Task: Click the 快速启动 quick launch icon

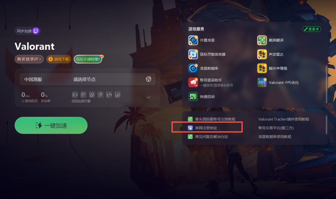Action: click(x=193, y=97)
